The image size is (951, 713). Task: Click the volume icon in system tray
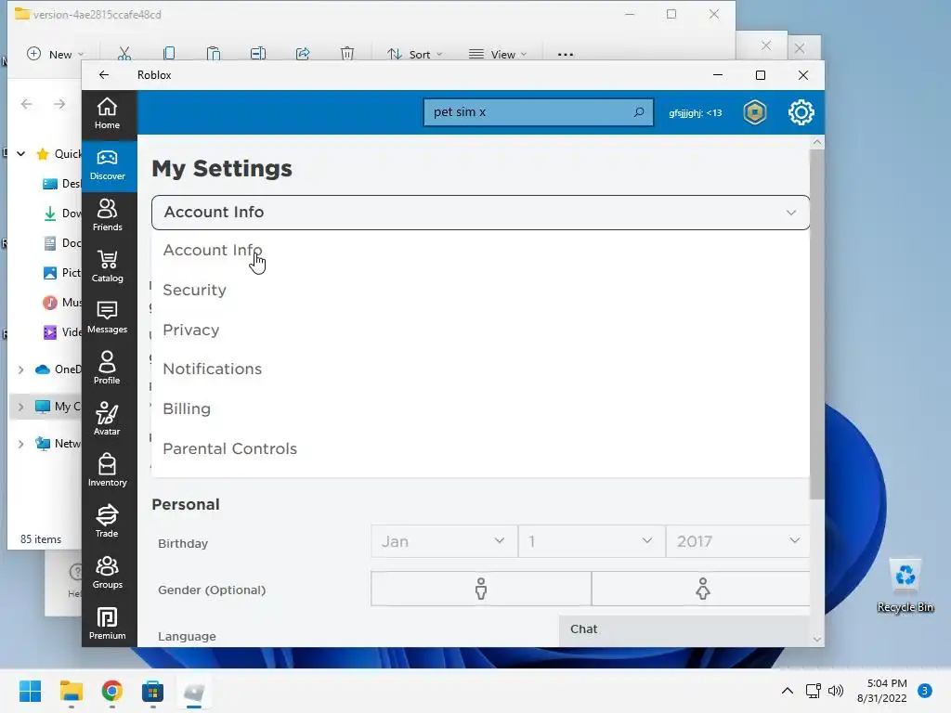click(x=836, y=691)
